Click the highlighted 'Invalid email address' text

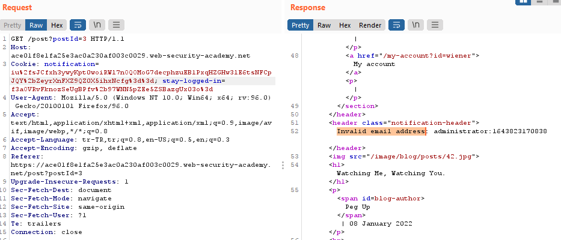[x=381, y=131]
